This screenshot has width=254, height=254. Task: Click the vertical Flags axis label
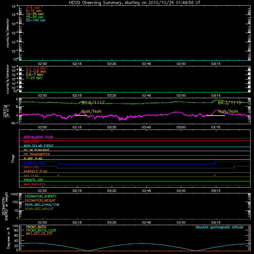[13, 158]
